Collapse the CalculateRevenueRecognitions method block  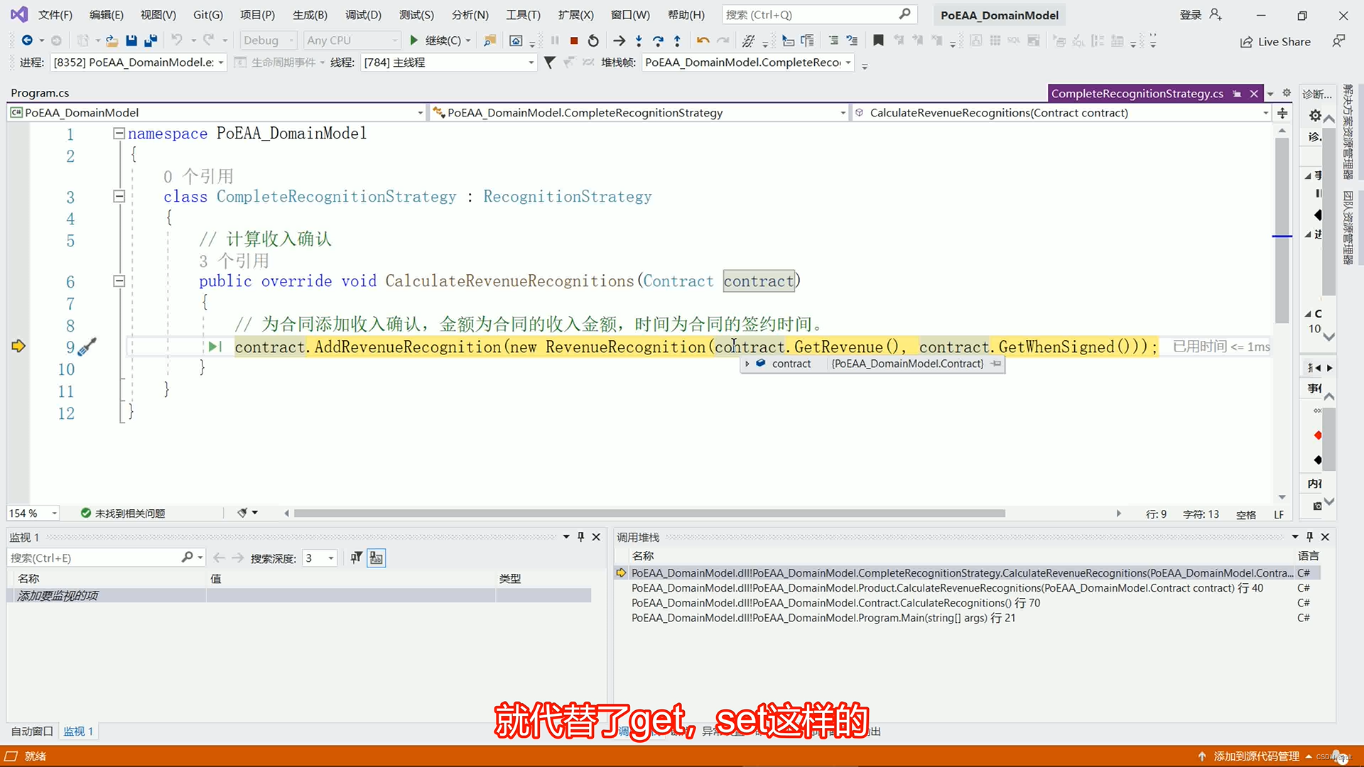pyautogui.click(x=119, y=281)
